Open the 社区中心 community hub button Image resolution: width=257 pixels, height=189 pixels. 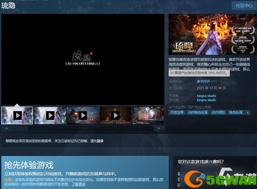point(244,6)
